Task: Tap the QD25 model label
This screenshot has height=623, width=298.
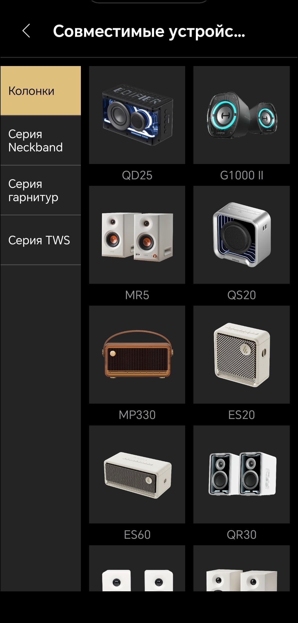Action: (137, 175)
